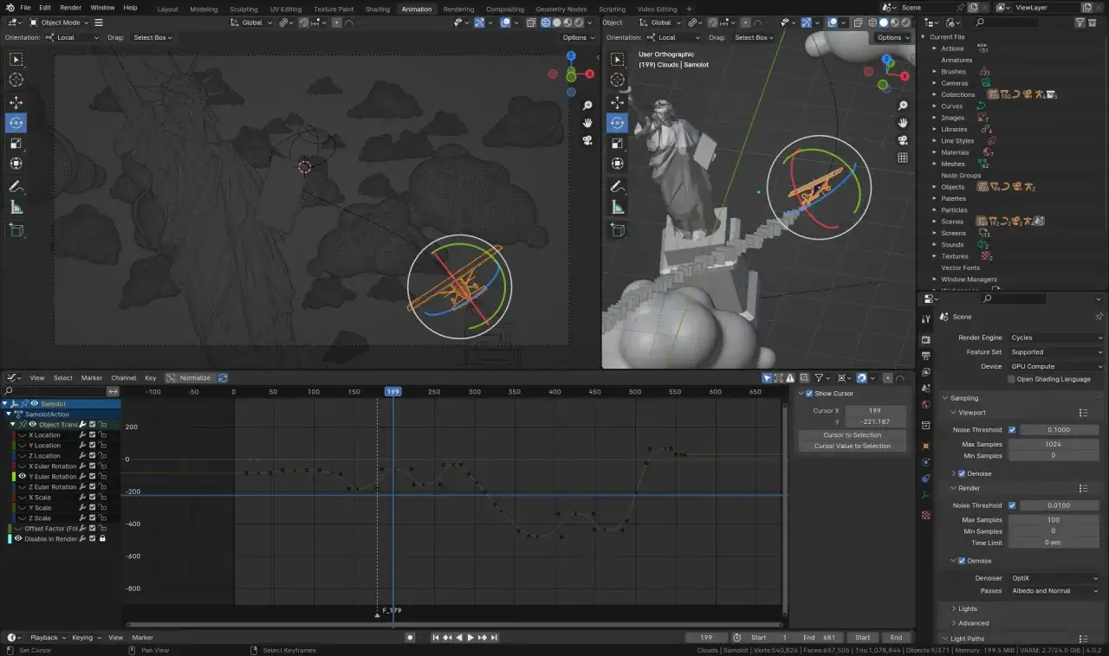
Task: Select the Annotate tool in left viewport
Action: click(16, 187)
